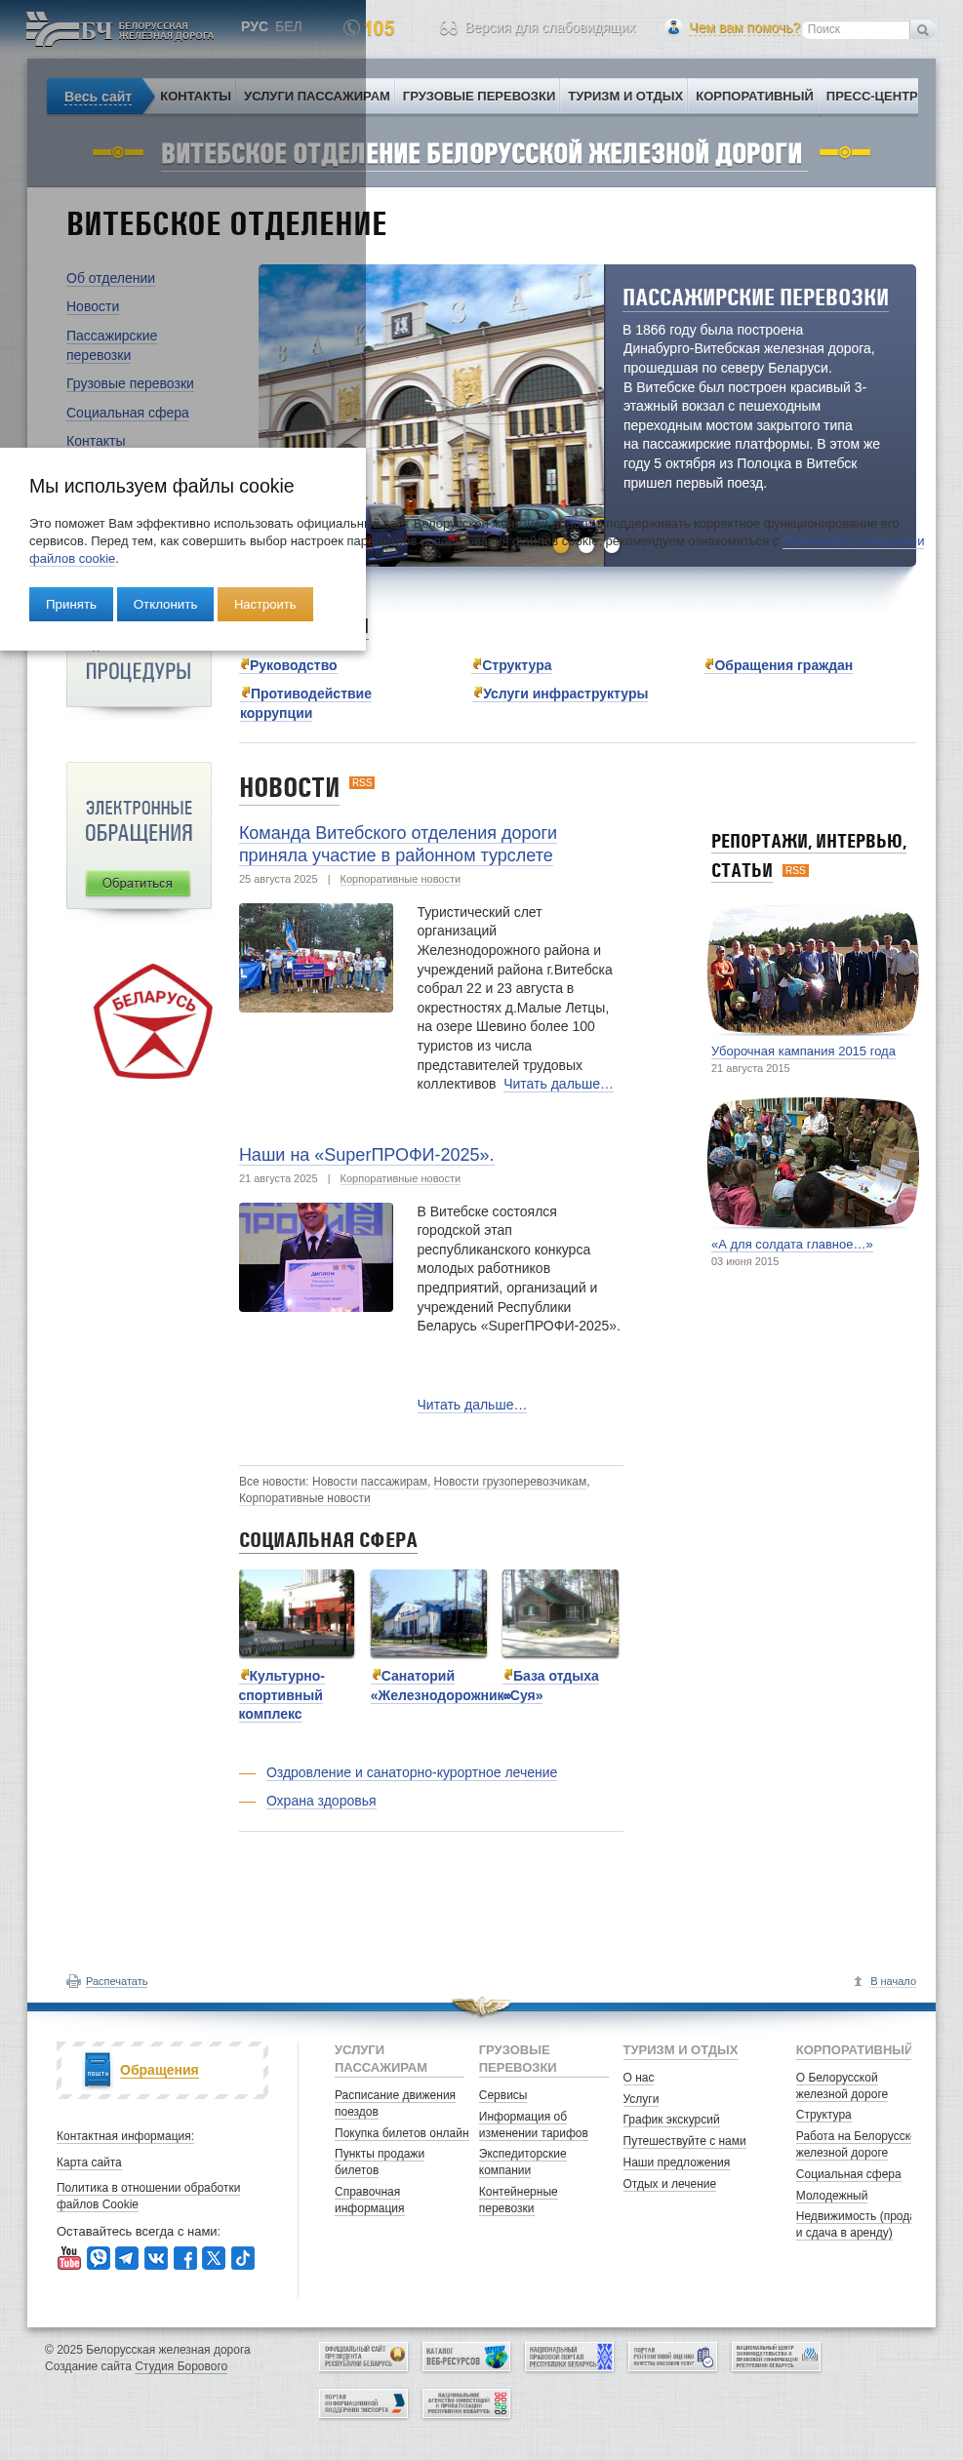This screenshot has width=963, height=2460.
Task: Open the 'Наши на «SuperПРОФИ-2025»' news headline
Action: click(x=366, y=1155)
